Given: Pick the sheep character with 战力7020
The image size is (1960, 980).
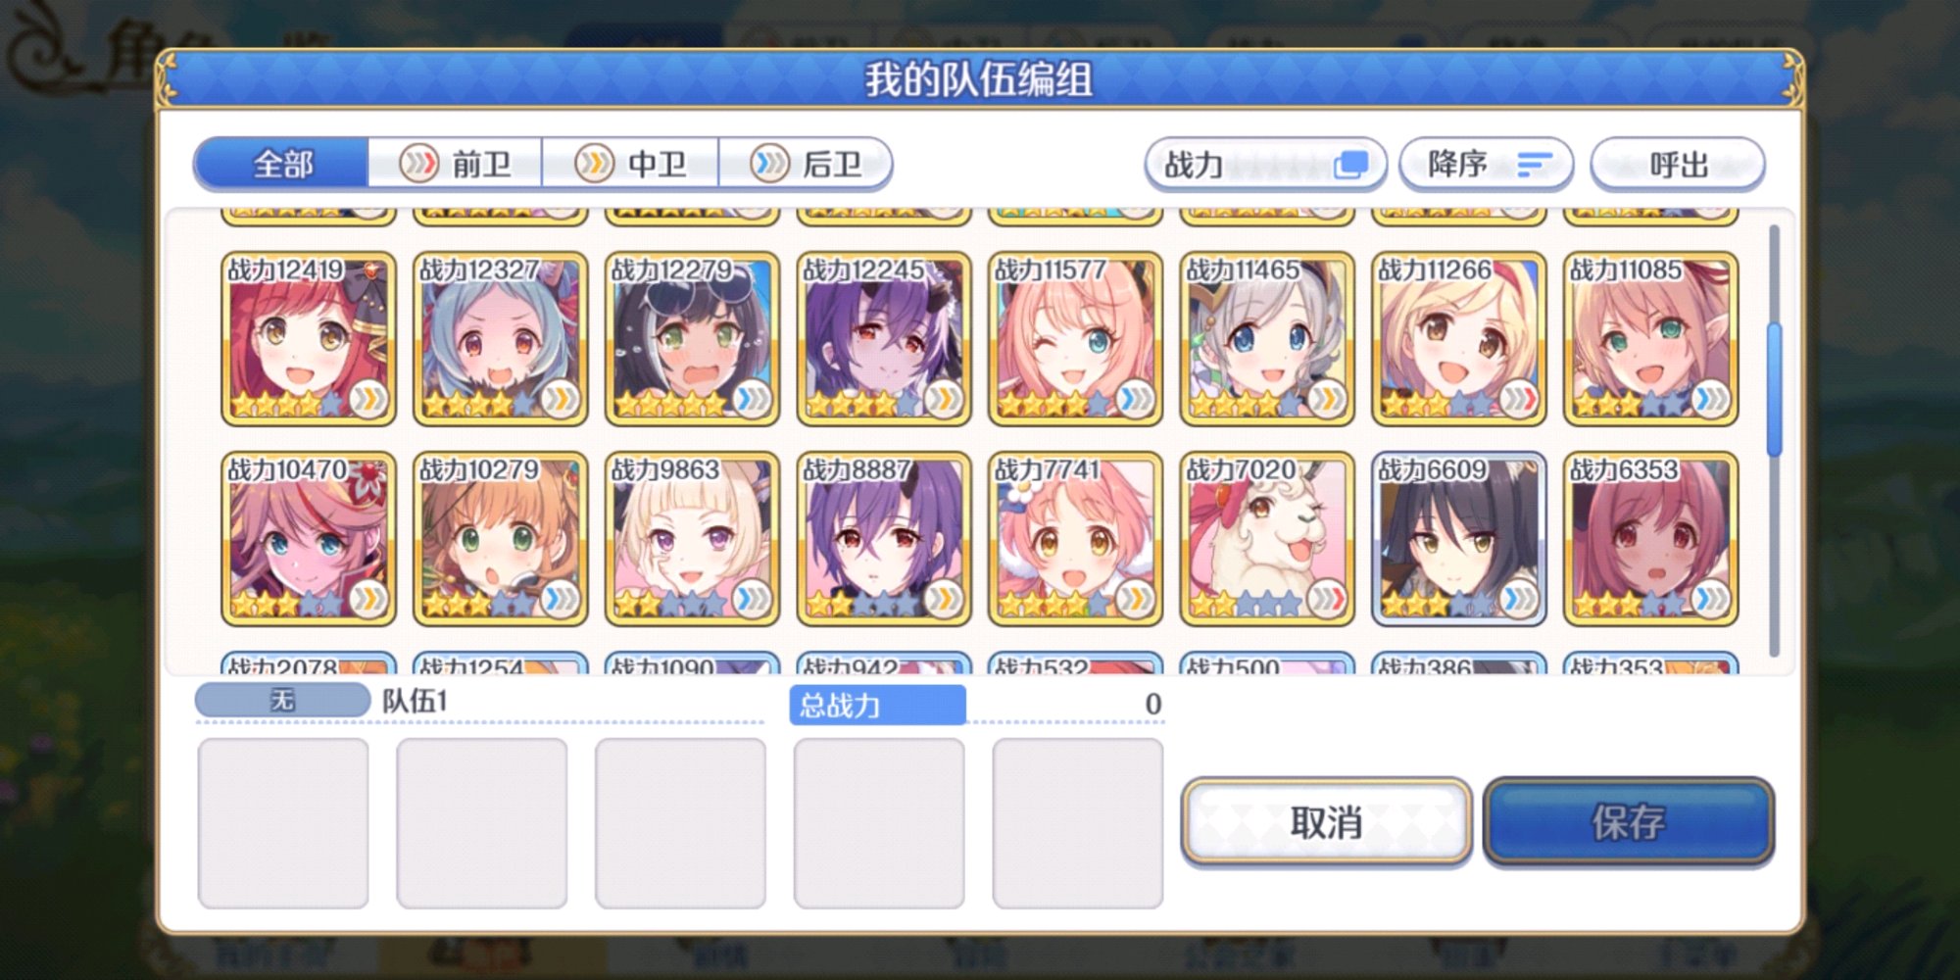Looking at the screenshot, I should pyautogui.click(x=1267, y=538).
